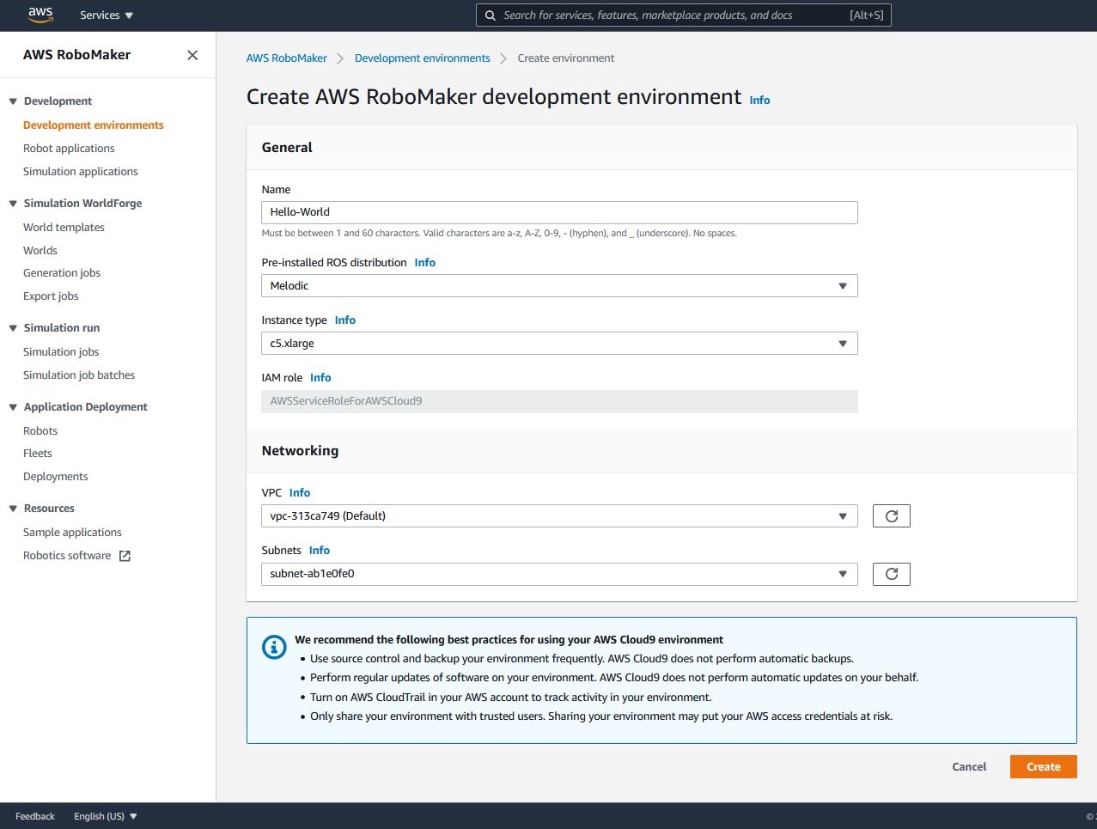1097x829 pixels.
Task: Open Simulation applications page
Action: pos(81,172)
